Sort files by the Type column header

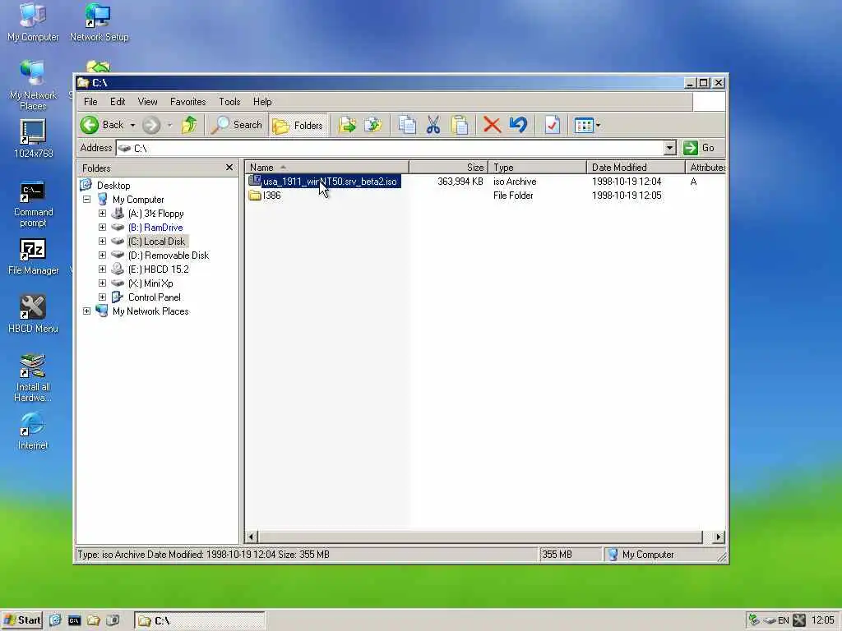point(538,168)
